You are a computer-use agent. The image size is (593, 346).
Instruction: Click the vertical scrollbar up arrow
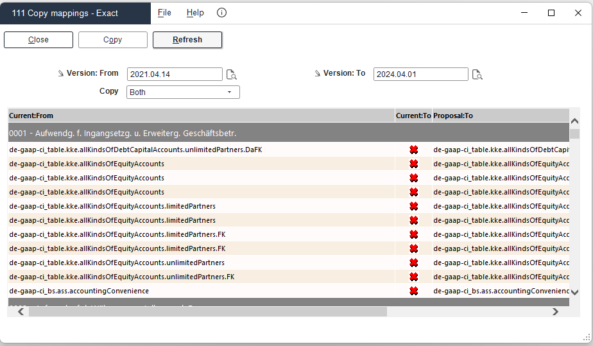coord(574,121)
